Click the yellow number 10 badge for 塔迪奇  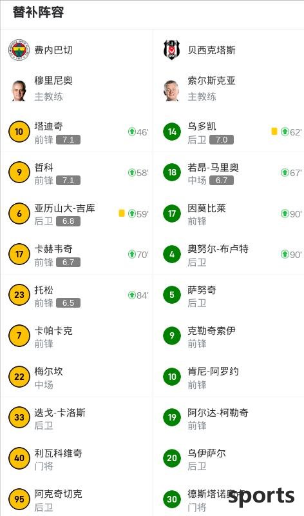(x=19, y=132)
